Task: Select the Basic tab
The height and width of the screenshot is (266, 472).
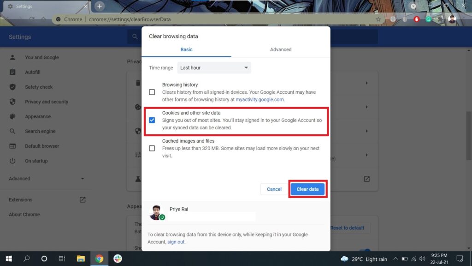Action: pos(186,49)
